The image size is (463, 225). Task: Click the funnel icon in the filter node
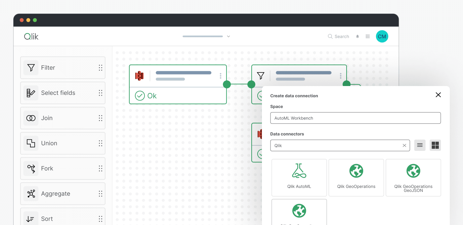click(261, 76)
